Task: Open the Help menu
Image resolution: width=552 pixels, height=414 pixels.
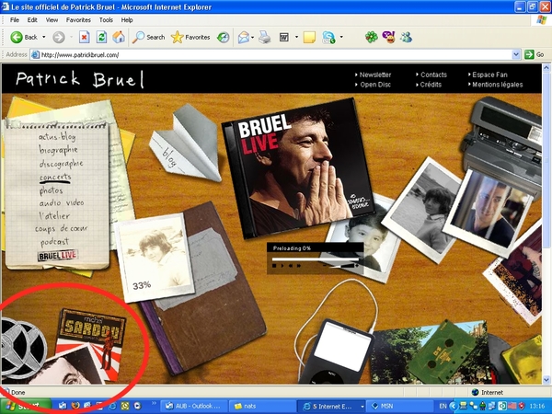Action: coord(127,20)
